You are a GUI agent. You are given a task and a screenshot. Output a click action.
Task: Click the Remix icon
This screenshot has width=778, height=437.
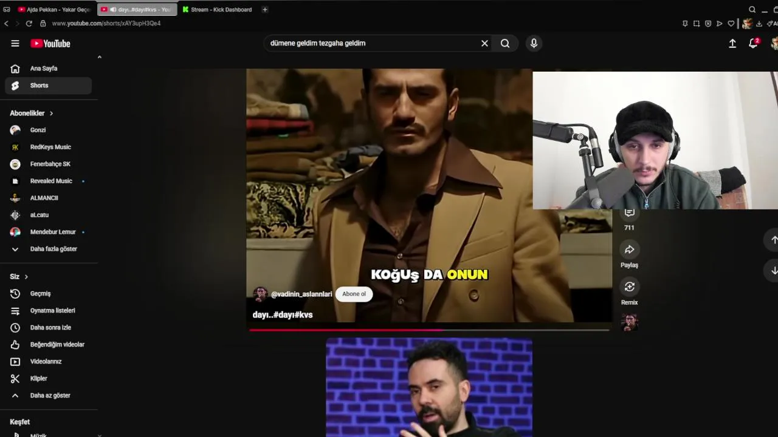click(629, 286)
